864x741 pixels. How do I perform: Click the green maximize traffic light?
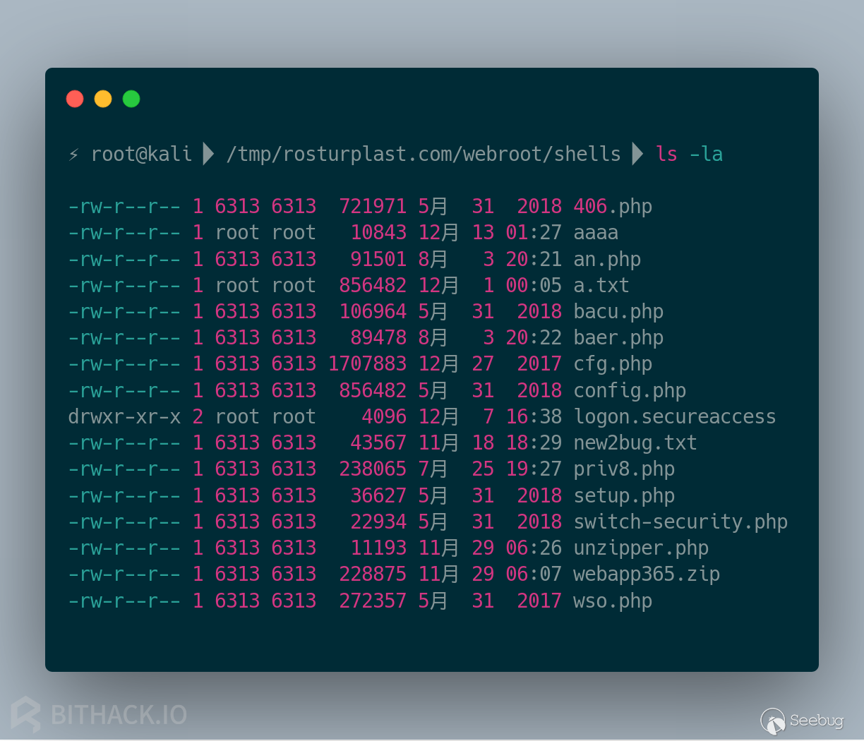click(131, 99)
